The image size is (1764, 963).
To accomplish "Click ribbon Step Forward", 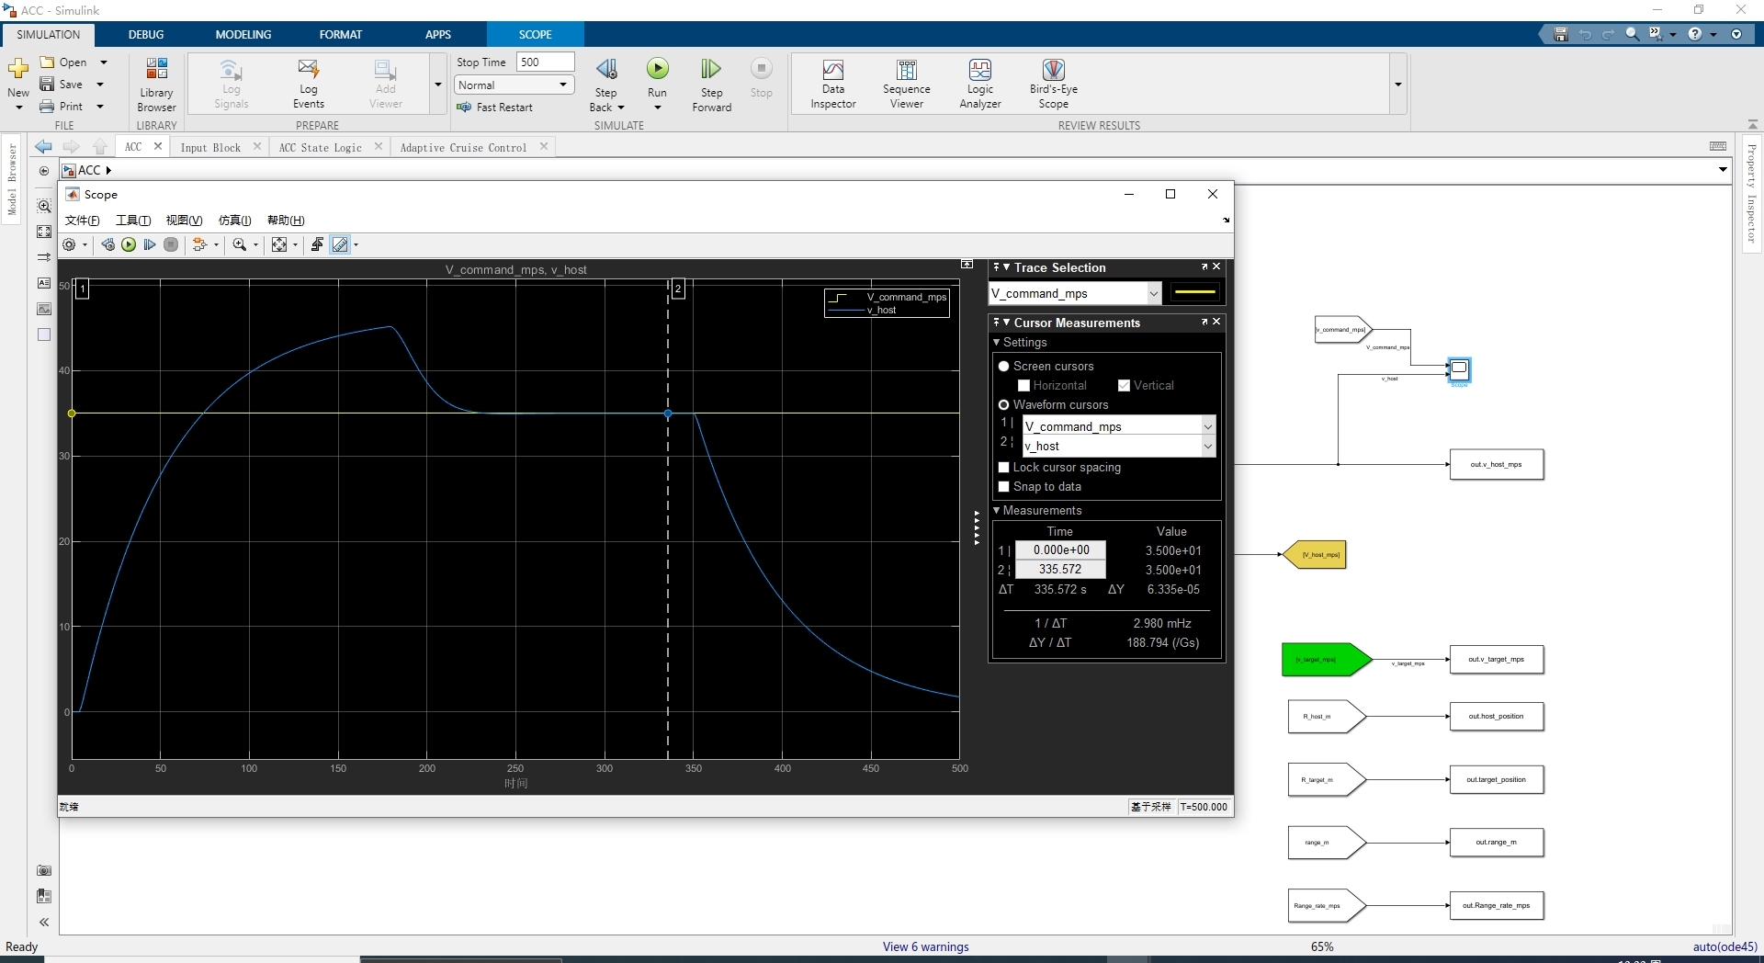I will (x=711, y=85).
